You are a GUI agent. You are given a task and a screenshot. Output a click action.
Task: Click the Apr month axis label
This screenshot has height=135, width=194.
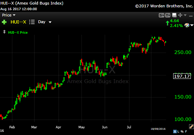(x=58, y=127)
